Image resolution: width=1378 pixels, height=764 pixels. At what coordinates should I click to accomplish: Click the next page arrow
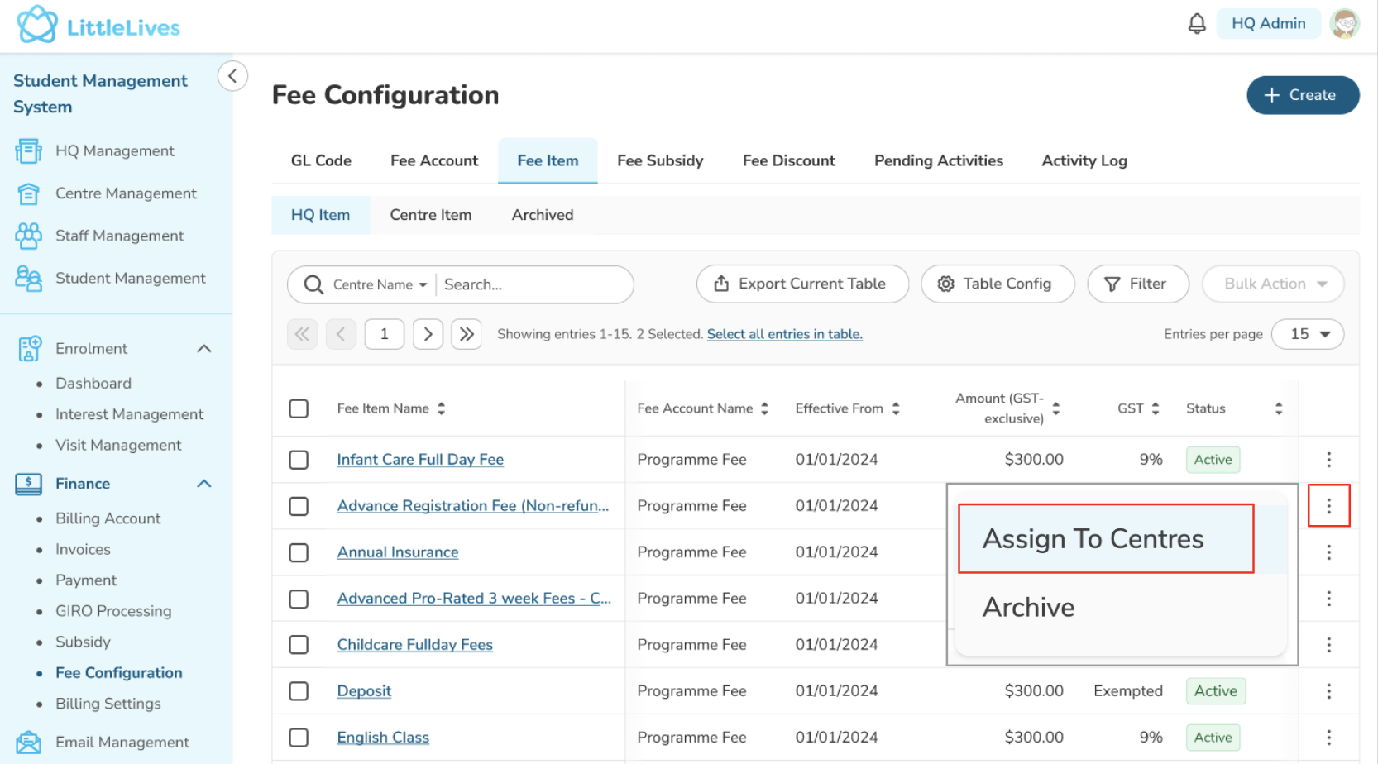tap(428, 334)
